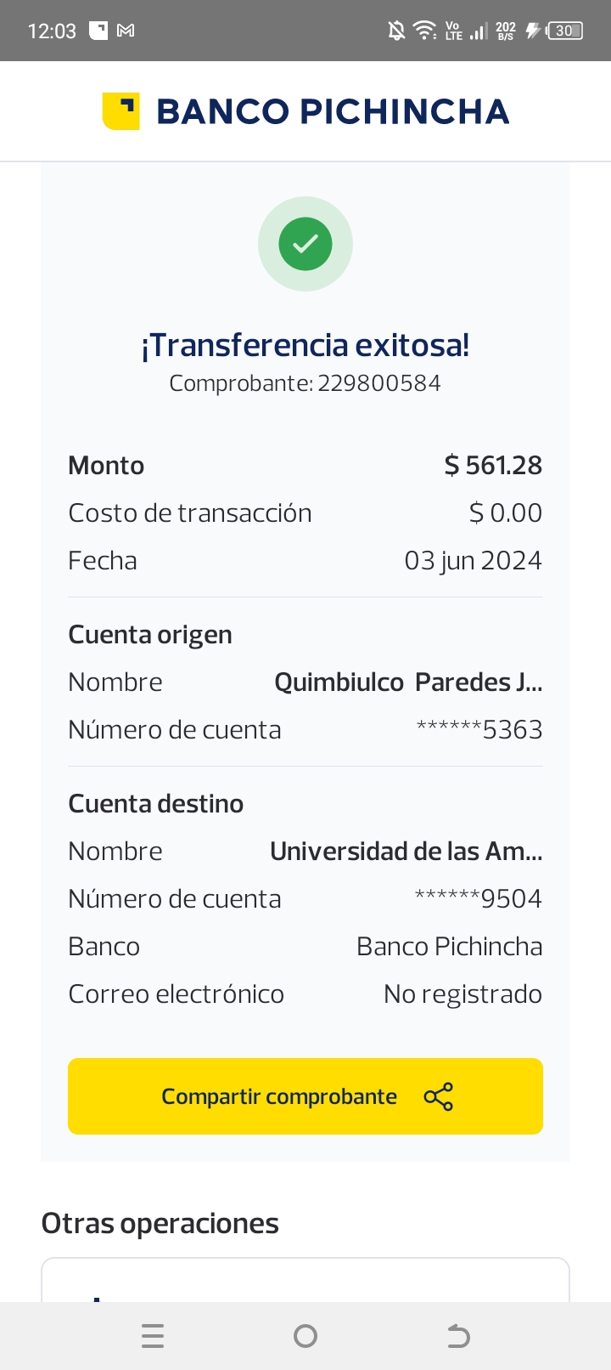The height and width of the screenshot is (1370, 611).
Task: Tap the Otras operaciones section heading
Action: click(x=160, y=1224)
